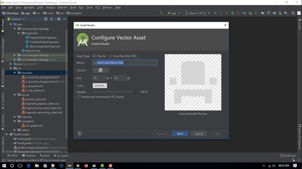Expand the mipmap folder
Image resolution: width=302 pixels, height=169 pixels.
pyautogui.click(x=15, y=117)
